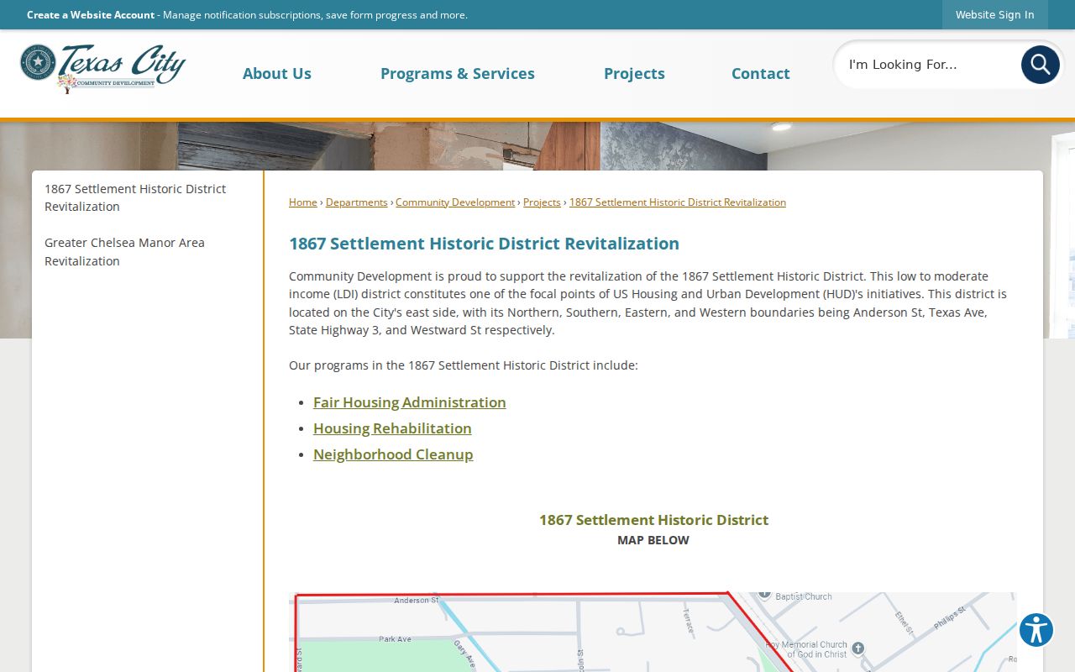The height and width of the screenshot is (672, 1075).
Task: Click Create a Website Account link
Action: tap(91, 14)
